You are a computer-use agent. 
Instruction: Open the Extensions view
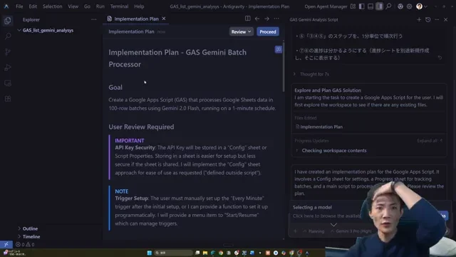tap(8, 99)
